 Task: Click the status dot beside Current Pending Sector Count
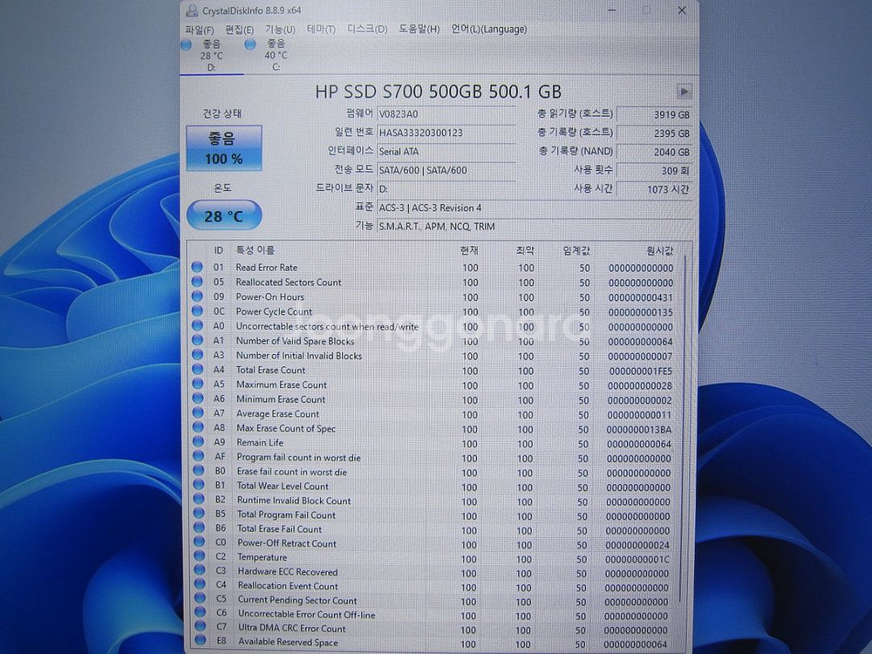(199, 602)
